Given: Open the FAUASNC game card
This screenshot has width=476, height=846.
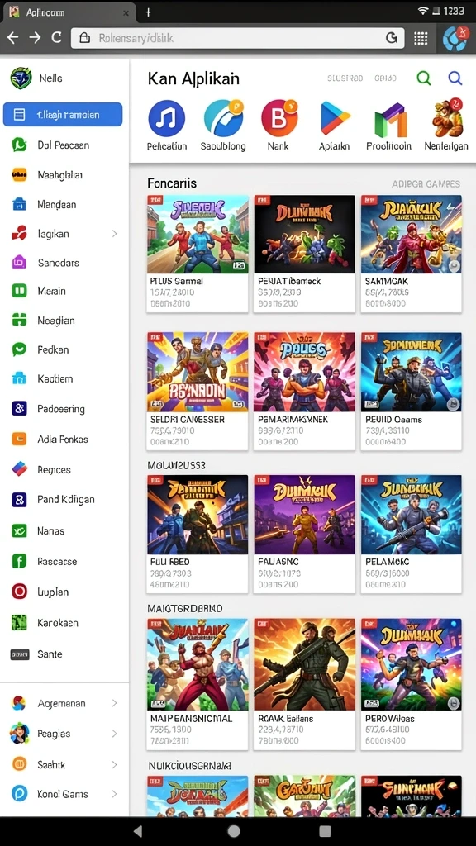Looking at the screenshot, I should 304,535.
